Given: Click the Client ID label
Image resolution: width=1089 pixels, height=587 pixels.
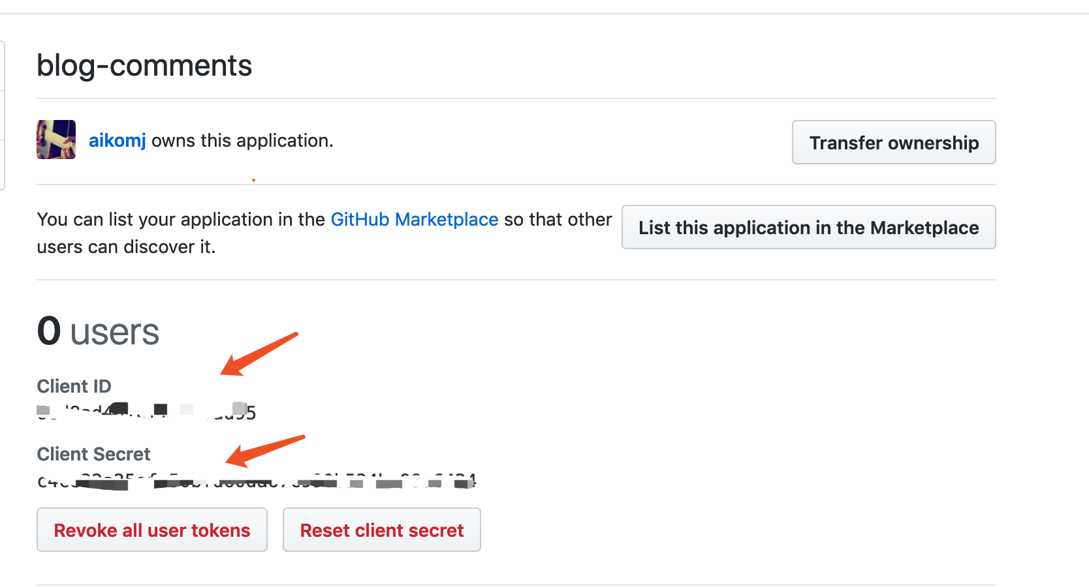Looking at the screenshot, I should coord(74,386).
